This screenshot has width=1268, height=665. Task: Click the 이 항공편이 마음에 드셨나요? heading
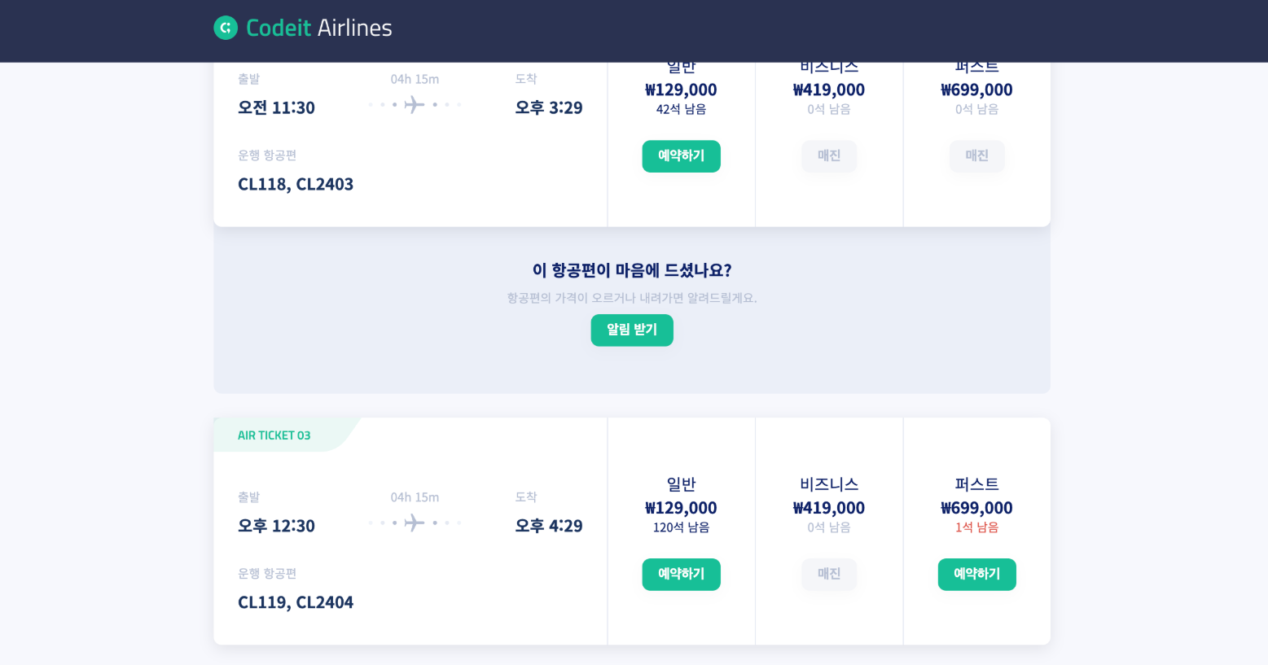(x=632, y=270)
